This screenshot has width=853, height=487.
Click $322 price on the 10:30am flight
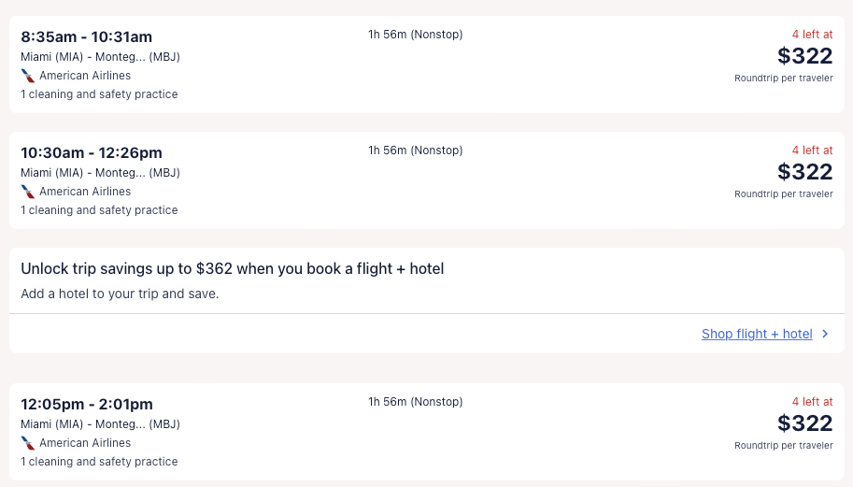pos(804,172)
